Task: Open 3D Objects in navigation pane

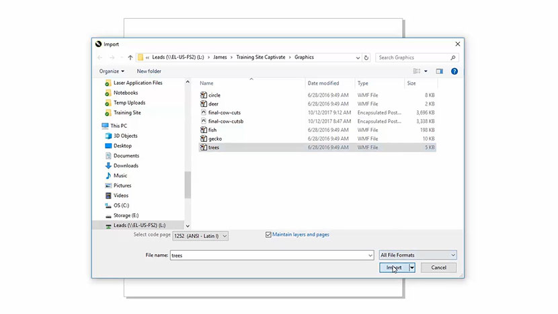Action: pyautogui.click(x=127, y=136)
